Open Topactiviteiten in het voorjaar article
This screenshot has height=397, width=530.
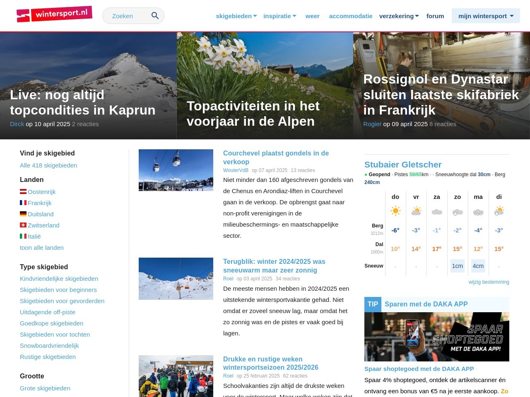point(253,114)
